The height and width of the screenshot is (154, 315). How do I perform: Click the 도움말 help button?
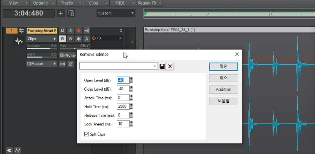coord(224,101)
